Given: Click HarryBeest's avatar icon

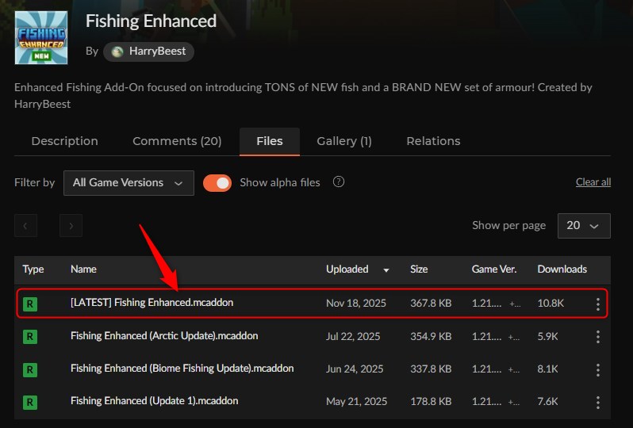Looking at the screenshot, I should [x=117, y=52].
